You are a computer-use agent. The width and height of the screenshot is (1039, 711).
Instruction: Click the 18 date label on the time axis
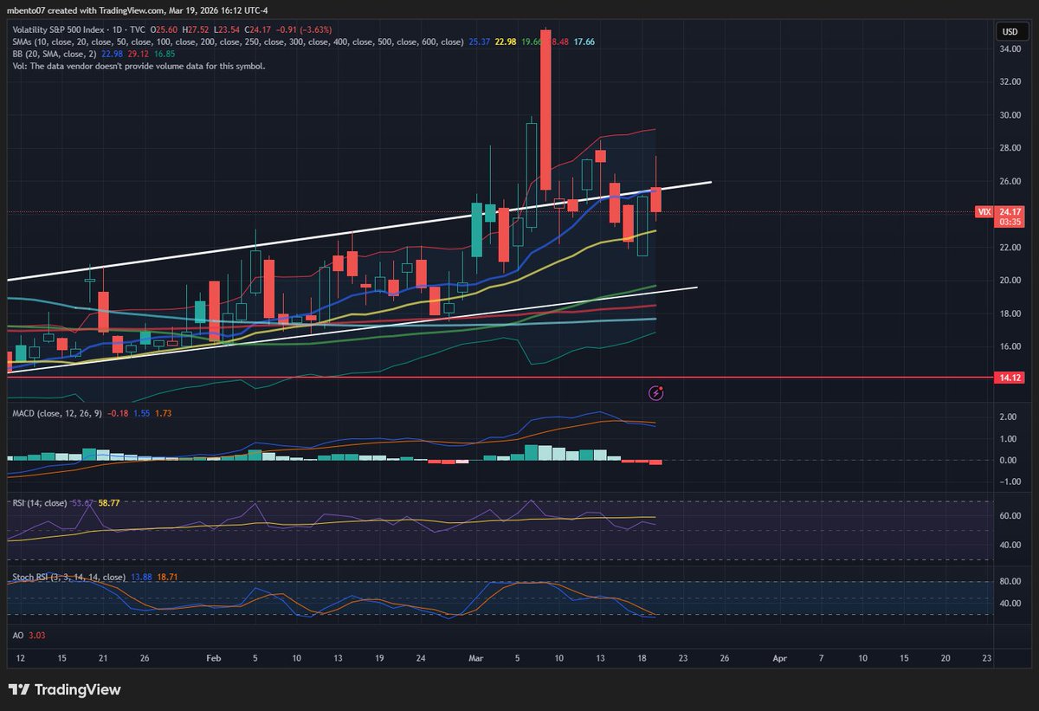(x=642, y=658)
